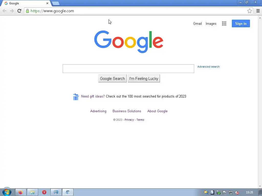Click the scrollbar down arrow
Viewport: 262px width, 196px height.
click(x=260, y=186)
